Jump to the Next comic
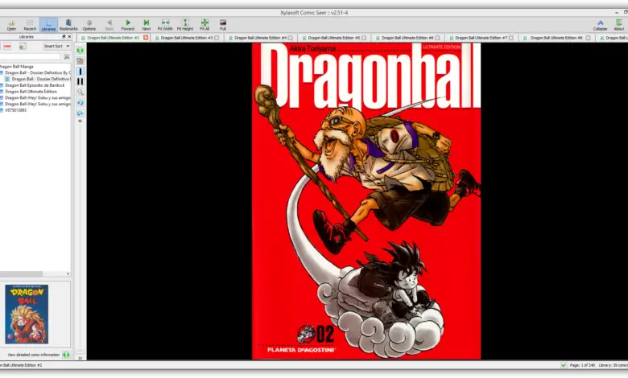This screenshot has width=628, height=378. (147, 25)
